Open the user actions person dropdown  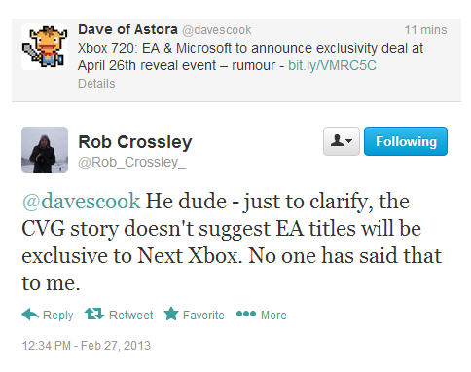(x=342, y=141)
